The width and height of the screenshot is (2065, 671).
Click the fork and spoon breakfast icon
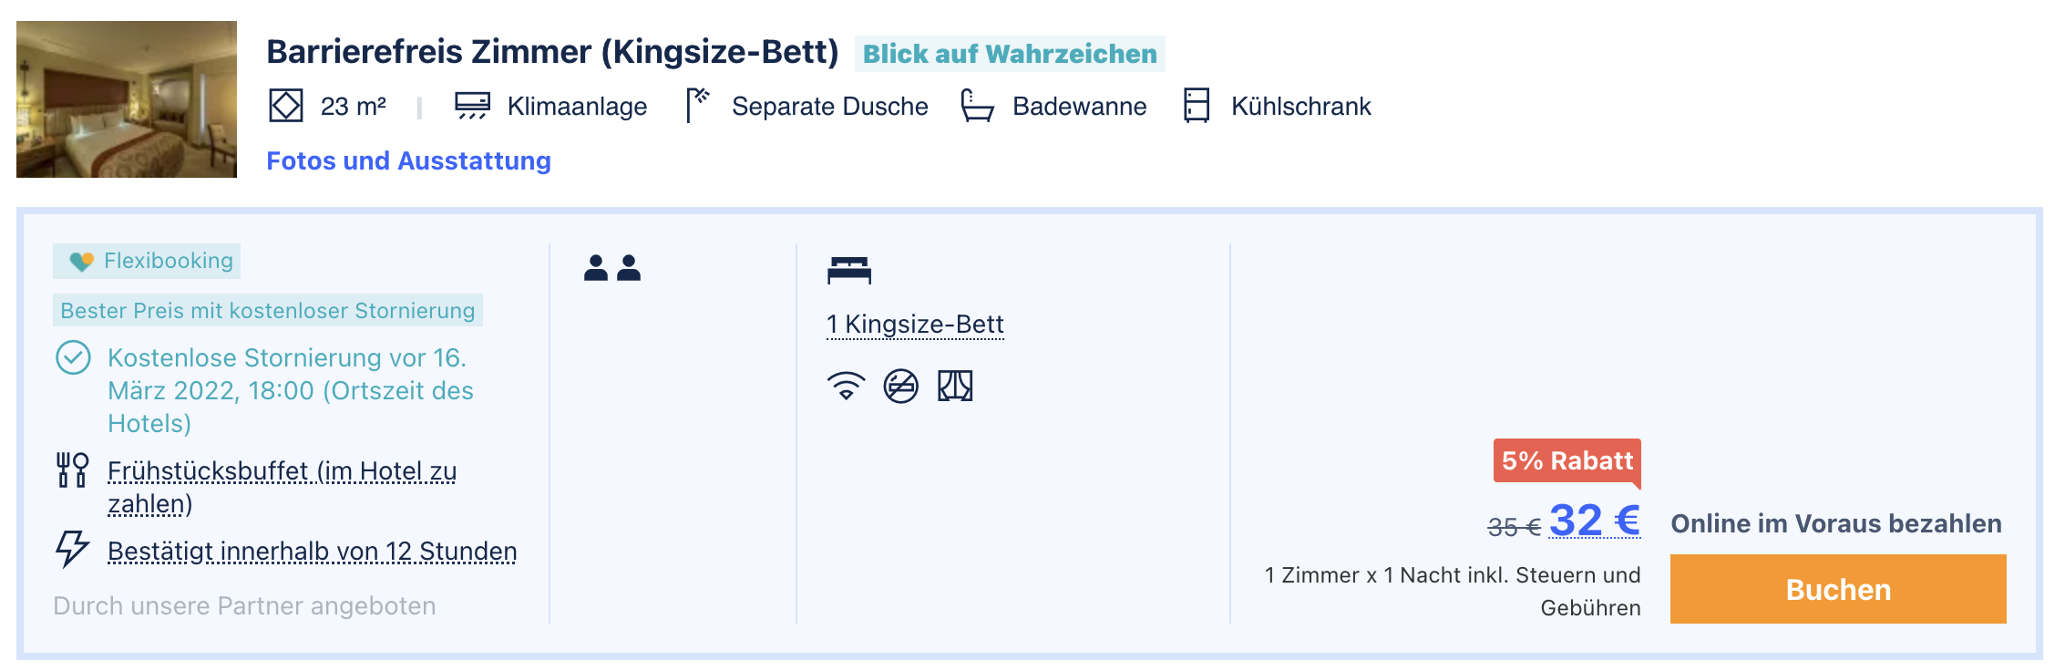[72, 470]
